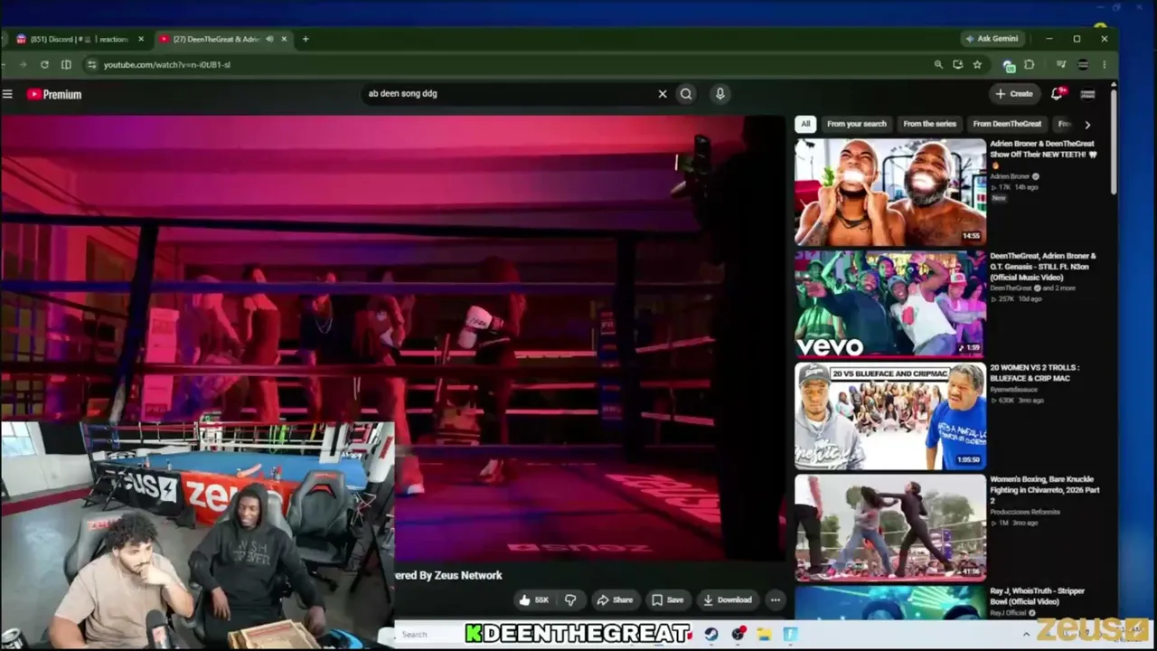Screen dimensions: 1157x651
Task: View site information in address bar
Action: tap(91, 64)
